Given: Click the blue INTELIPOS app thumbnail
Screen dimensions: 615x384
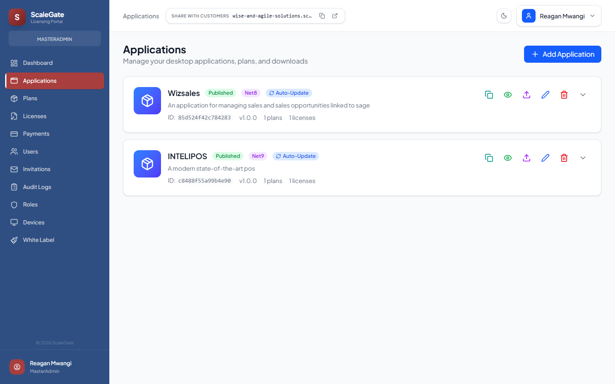Looking at the screenshot, I should coord(147,164).
